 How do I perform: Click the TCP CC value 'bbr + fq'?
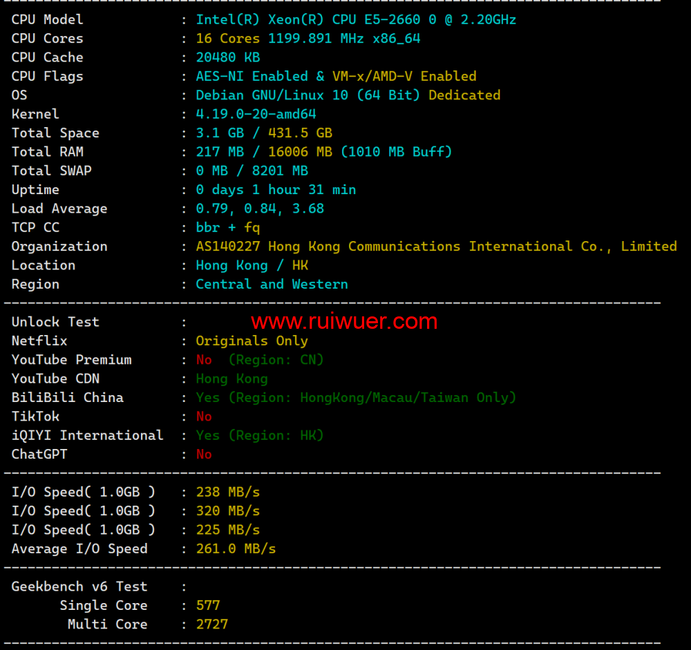click(x=227, y=227)
